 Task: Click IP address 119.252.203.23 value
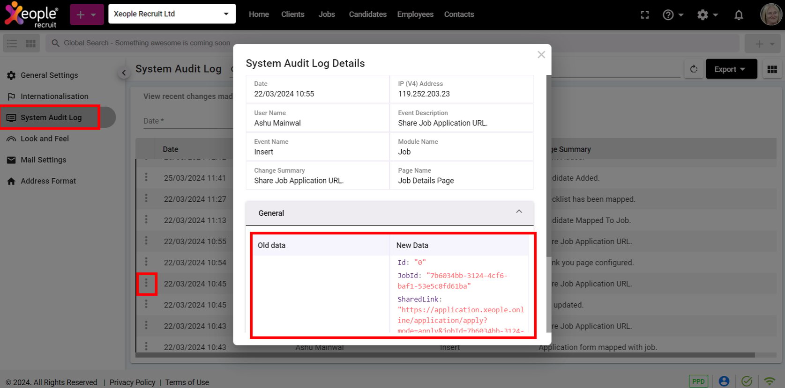pyautogui.click(x=424, y=94)
